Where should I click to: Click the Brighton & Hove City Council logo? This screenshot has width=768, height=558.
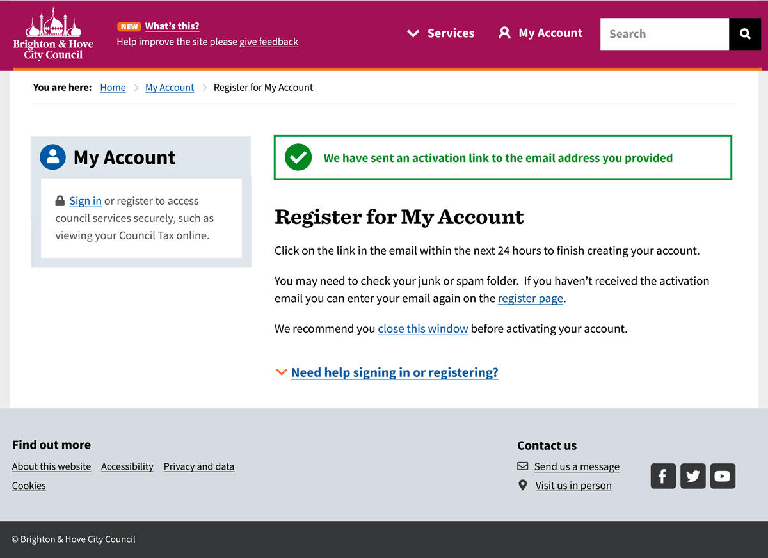pyautogui.click(x=53, y=35)
